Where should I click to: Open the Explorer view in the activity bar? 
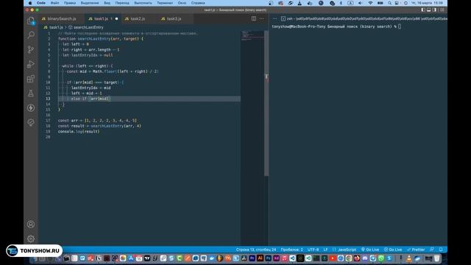pos(31,21)
